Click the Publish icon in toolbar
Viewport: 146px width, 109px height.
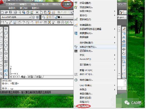tap(24, 12)
